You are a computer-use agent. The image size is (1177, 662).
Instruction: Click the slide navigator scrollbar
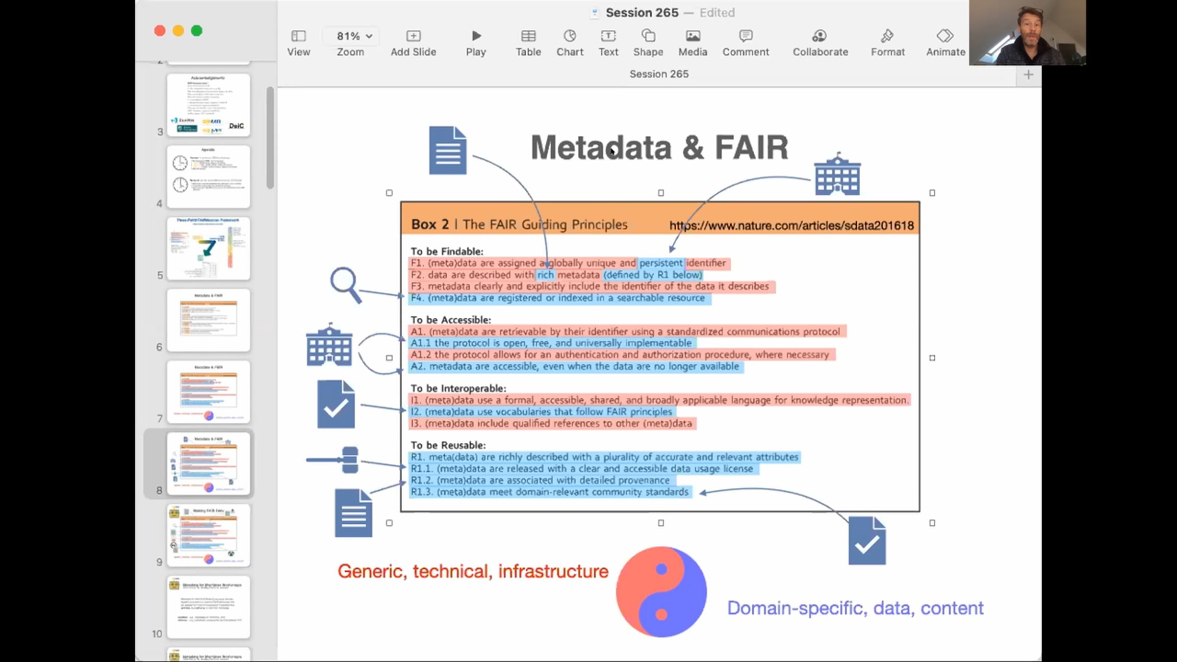pos(270,137)
